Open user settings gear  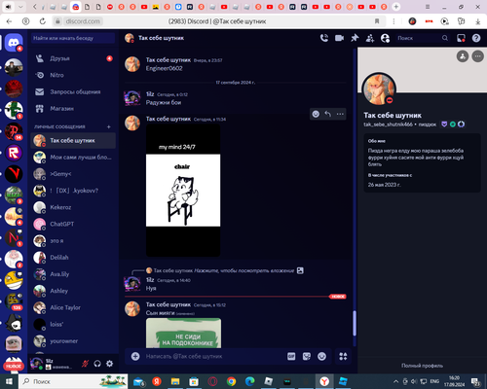[x=110, y=364]
